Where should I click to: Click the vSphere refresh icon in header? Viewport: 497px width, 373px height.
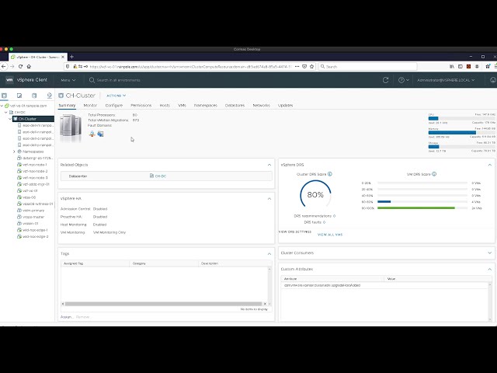(x=385, y=80)
